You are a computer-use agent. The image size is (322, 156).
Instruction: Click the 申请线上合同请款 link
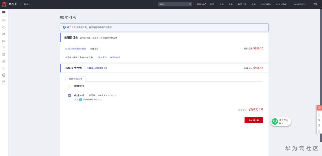95,68
